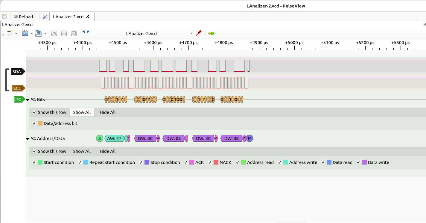Close the LAnalizer-2.vcd tab
The image size is (426, 223).
pos(88,16)
